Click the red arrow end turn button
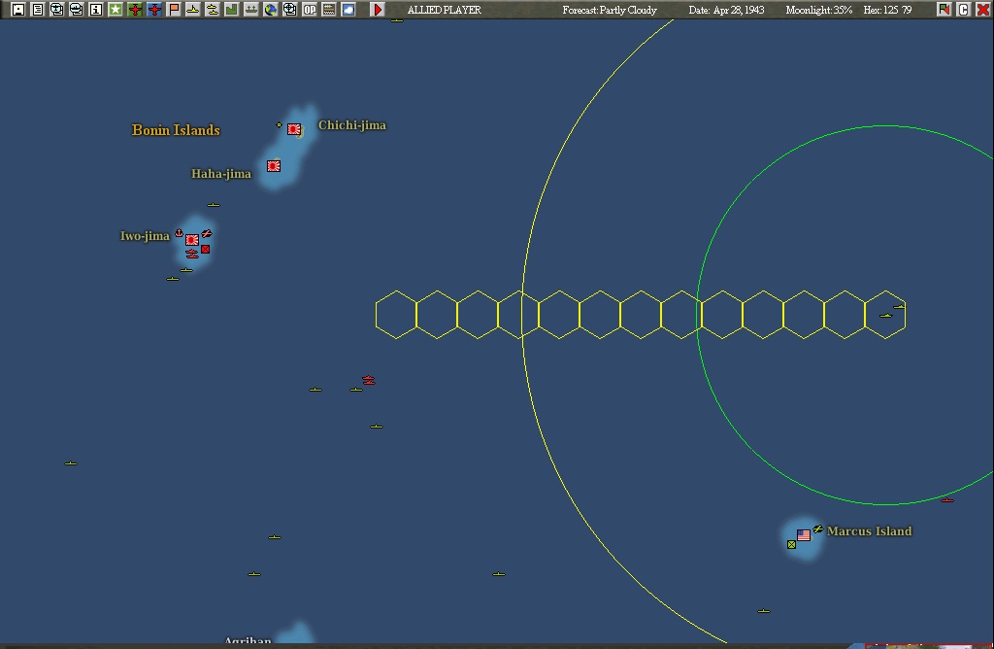This screenshot has width=994, height=649. [x=378, y=10]
